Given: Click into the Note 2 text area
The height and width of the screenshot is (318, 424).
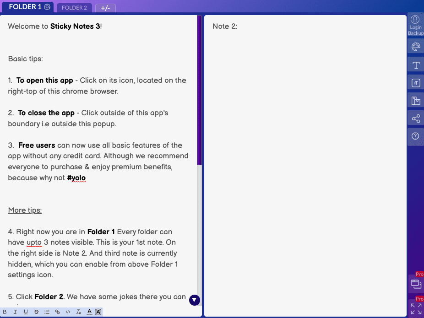Looking at the screenshot, I should coord(305,166).
